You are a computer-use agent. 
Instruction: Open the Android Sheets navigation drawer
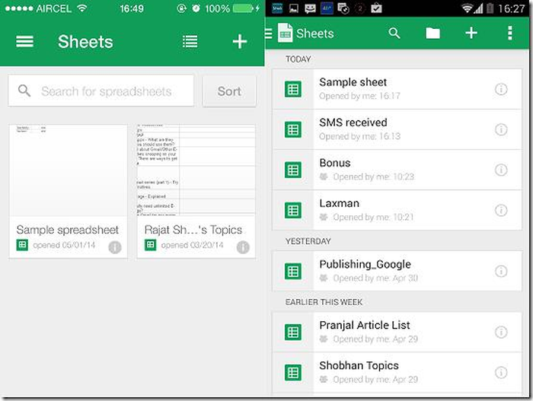tap(269, 33)
